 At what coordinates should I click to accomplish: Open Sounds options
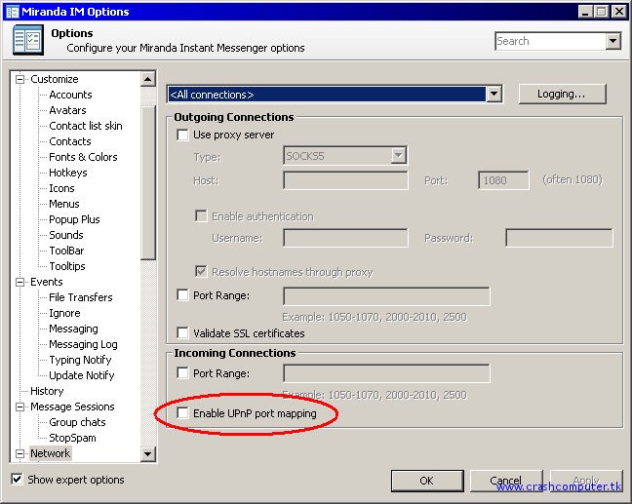pos(66,235)
